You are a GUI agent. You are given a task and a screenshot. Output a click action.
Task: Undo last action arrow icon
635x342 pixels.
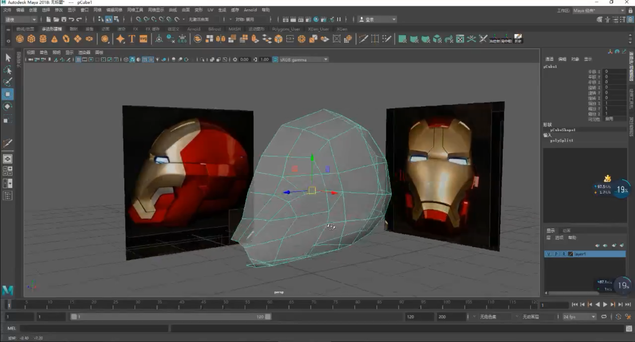click(x=71, y=19)
